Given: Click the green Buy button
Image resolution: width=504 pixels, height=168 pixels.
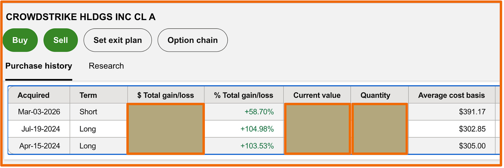Looking at the screenshot, I should (x=20, y=40).
